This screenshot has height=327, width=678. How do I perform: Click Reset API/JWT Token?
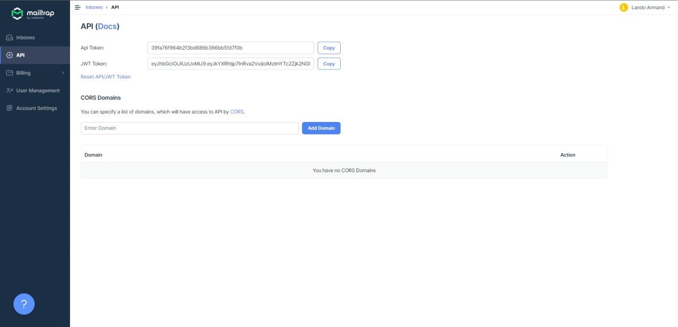pyautogui.click(x=106, y=76)
